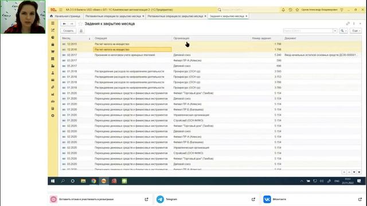The image size is (367, 206).
Task: Open Windows Start menu
Action: (x=53, y=181)
